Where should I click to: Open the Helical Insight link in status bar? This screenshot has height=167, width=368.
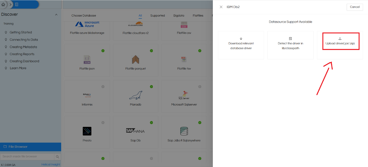[x=51, y=164]
